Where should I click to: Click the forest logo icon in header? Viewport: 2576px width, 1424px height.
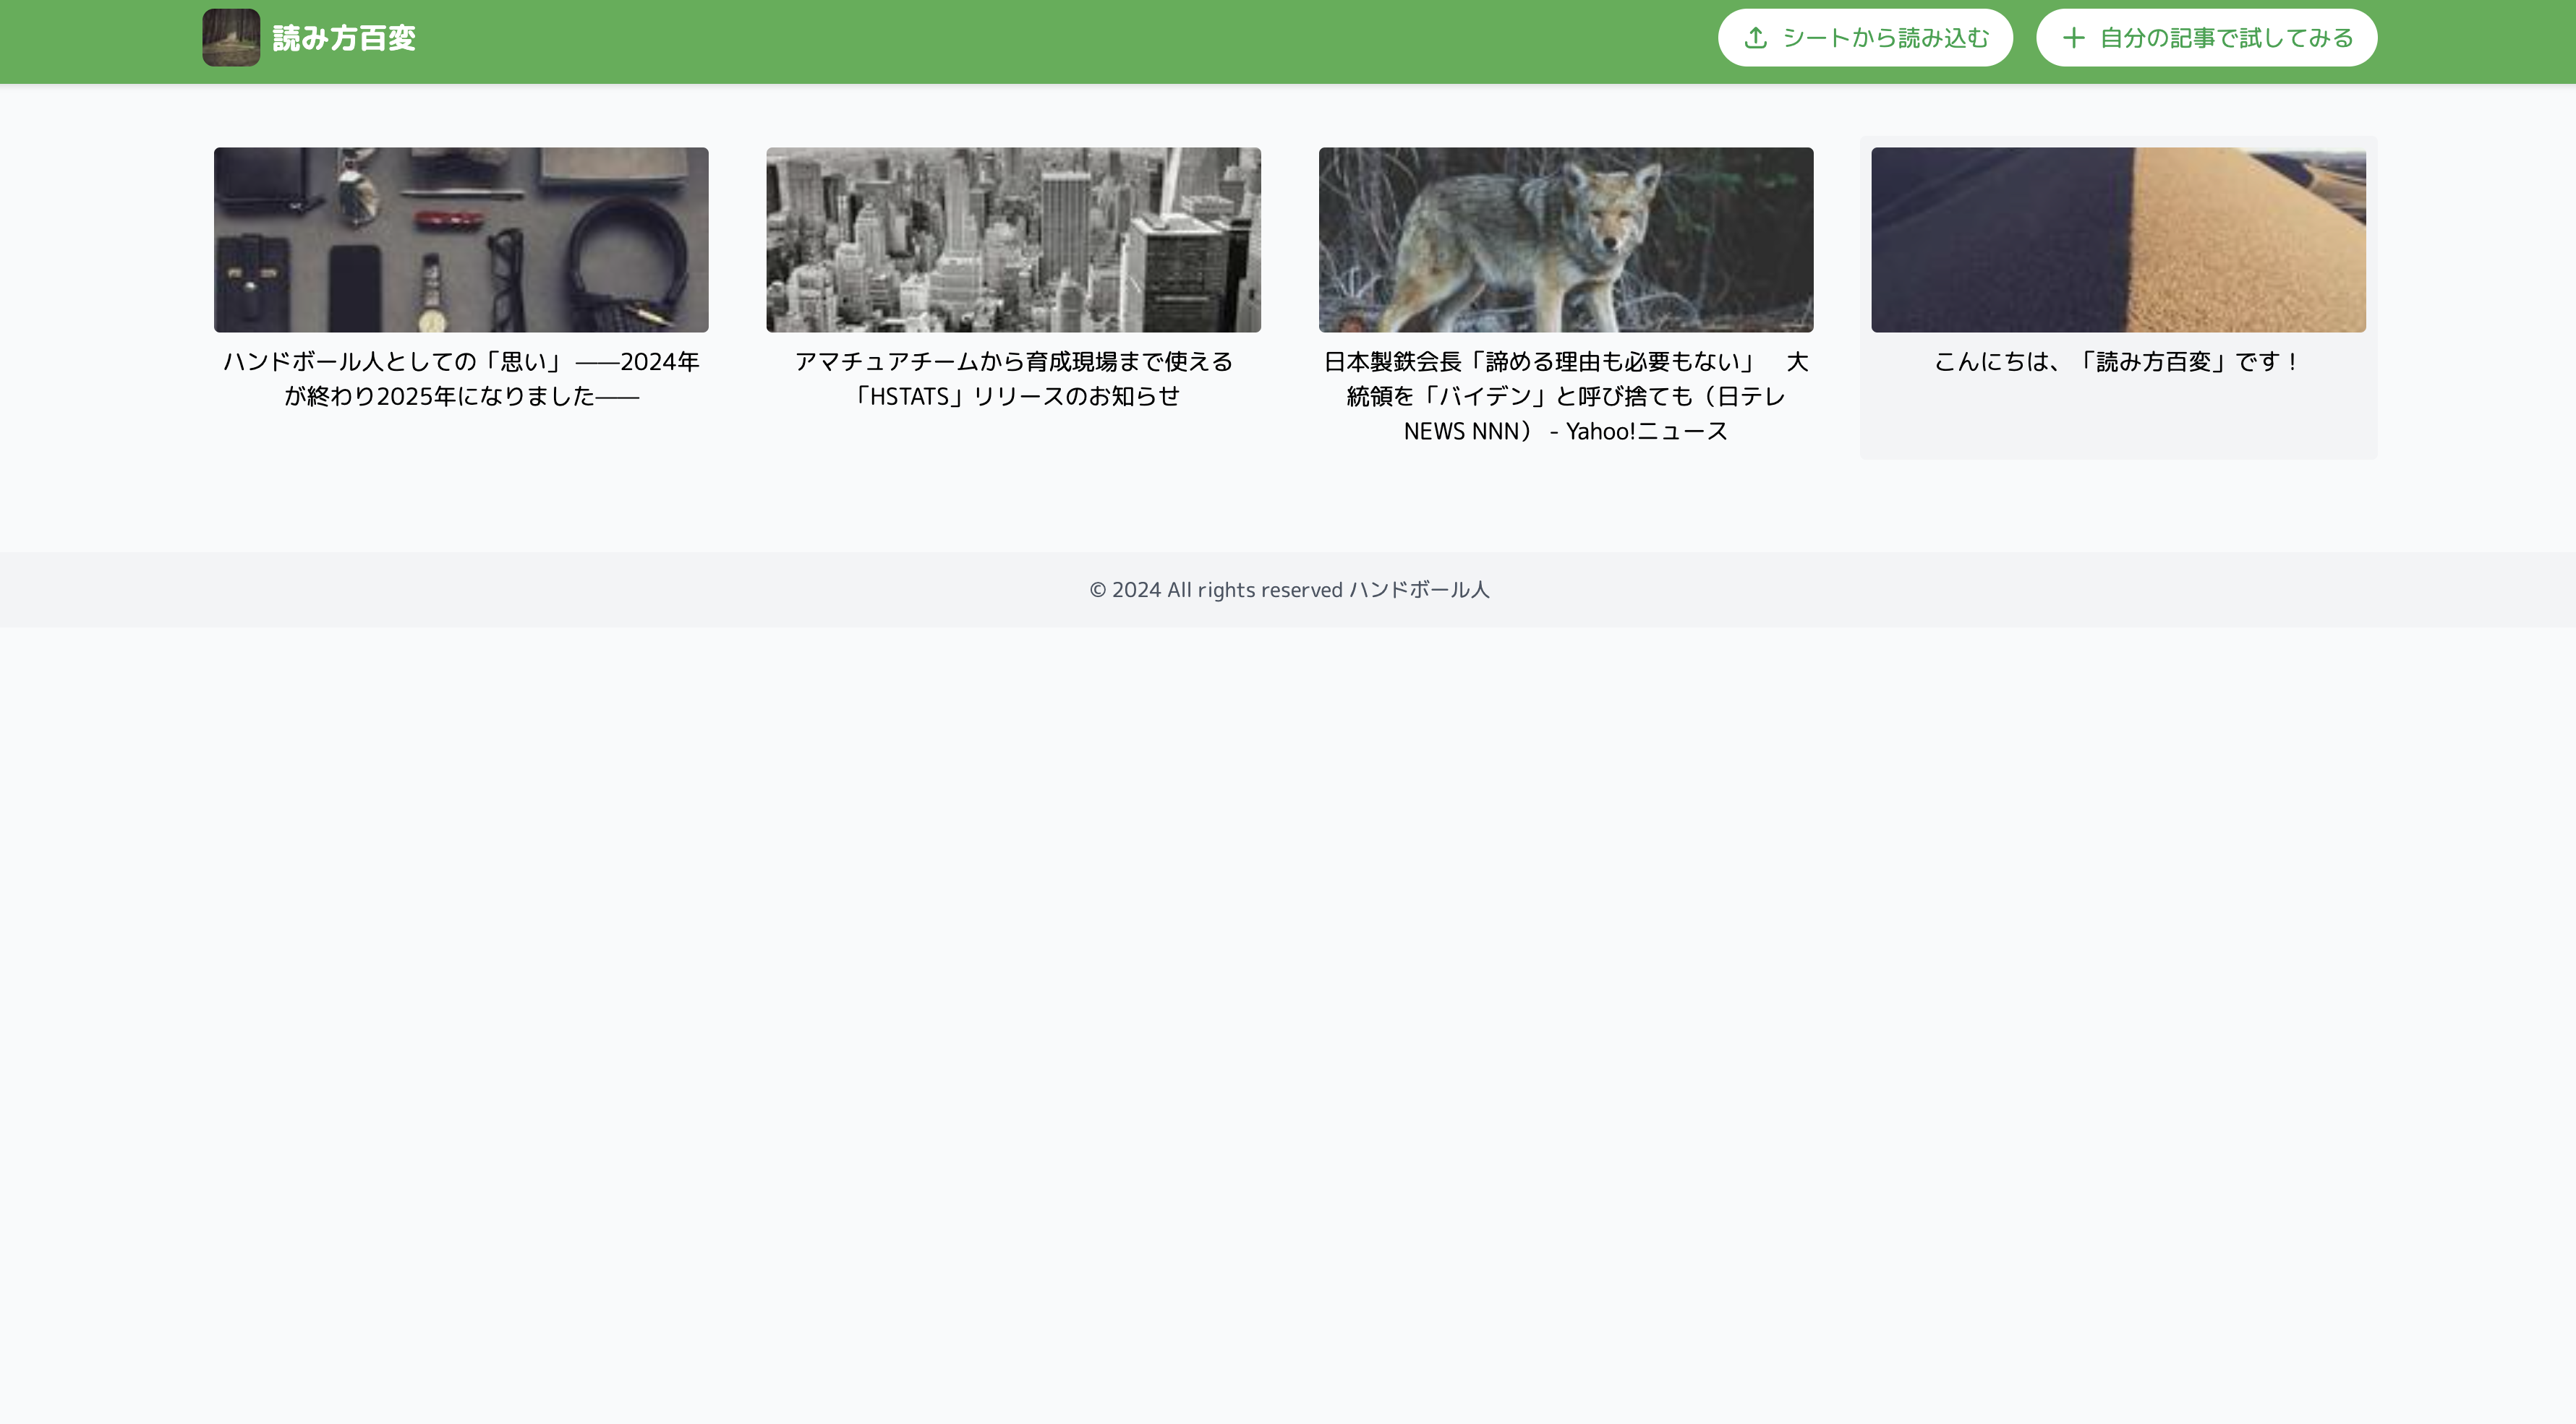[231, 38]
